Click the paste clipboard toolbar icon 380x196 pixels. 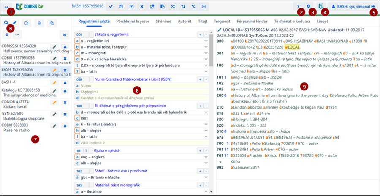coord(163,7)
